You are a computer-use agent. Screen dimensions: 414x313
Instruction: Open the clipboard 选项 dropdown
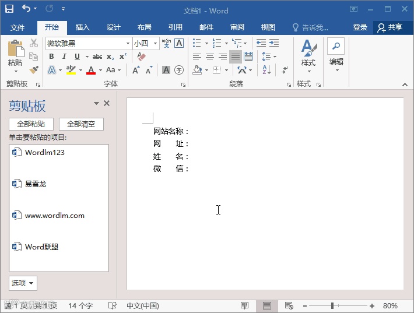[x=23, y=283]
